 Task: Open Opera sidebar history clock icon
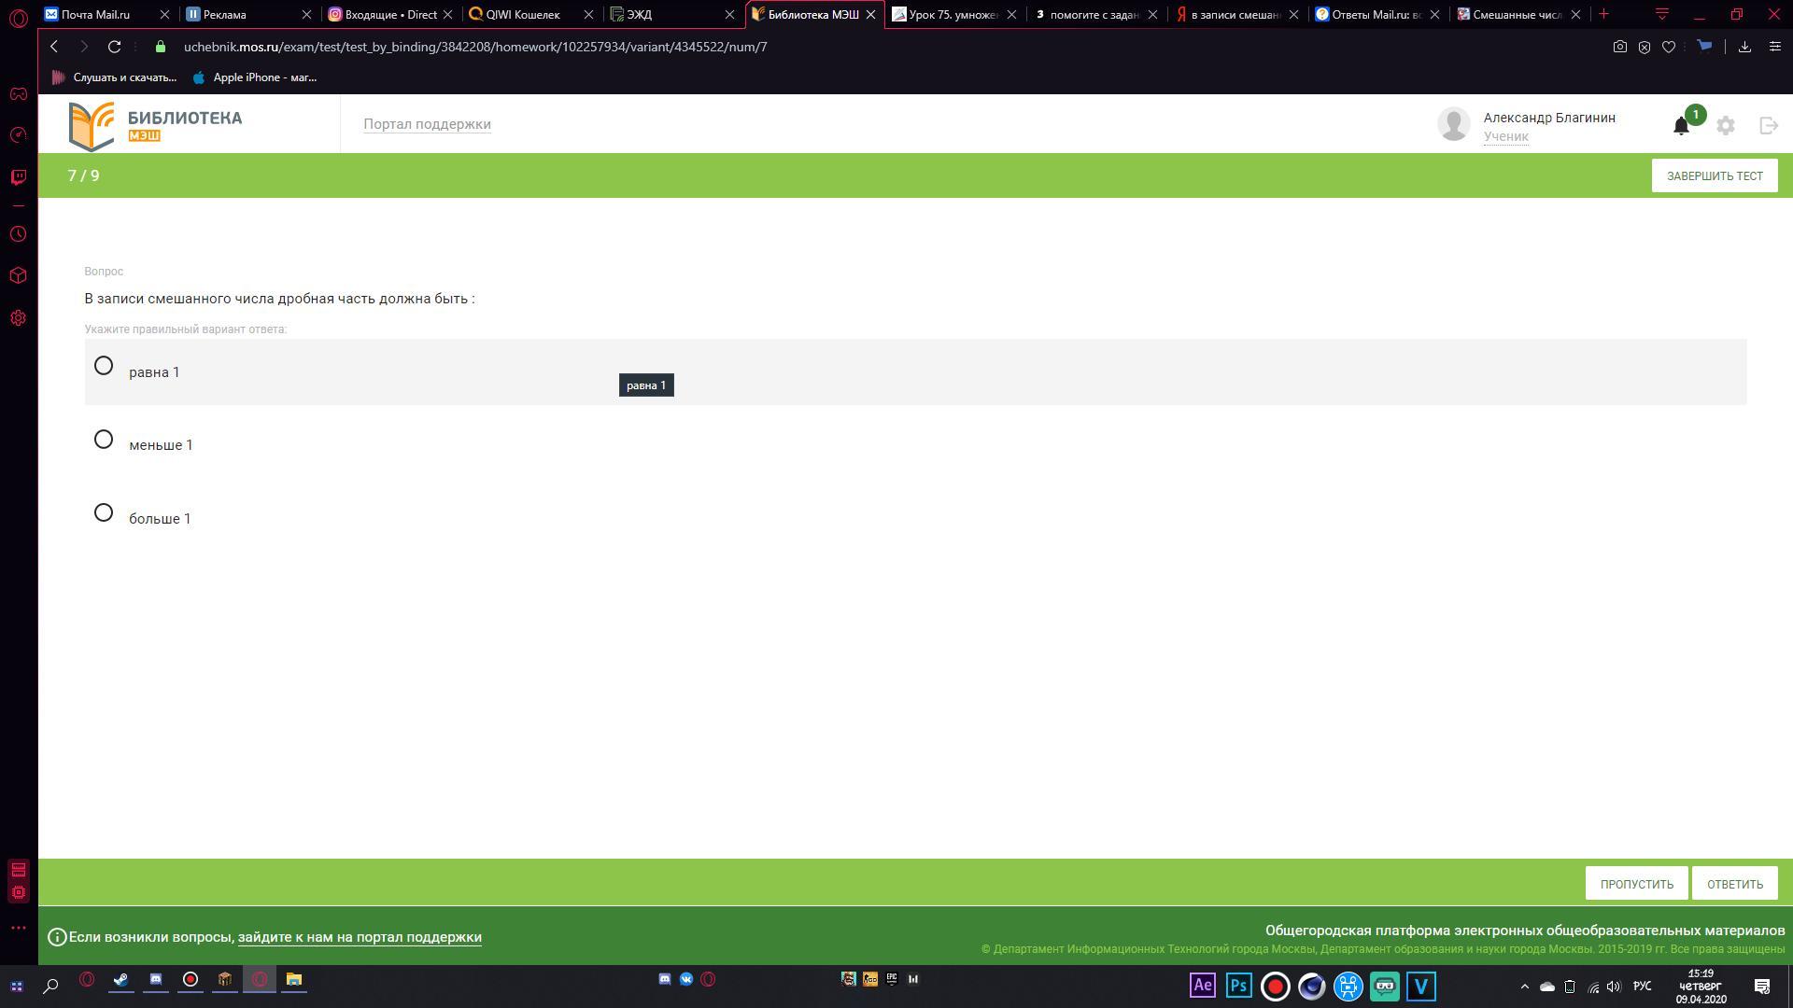click(18, 234)
